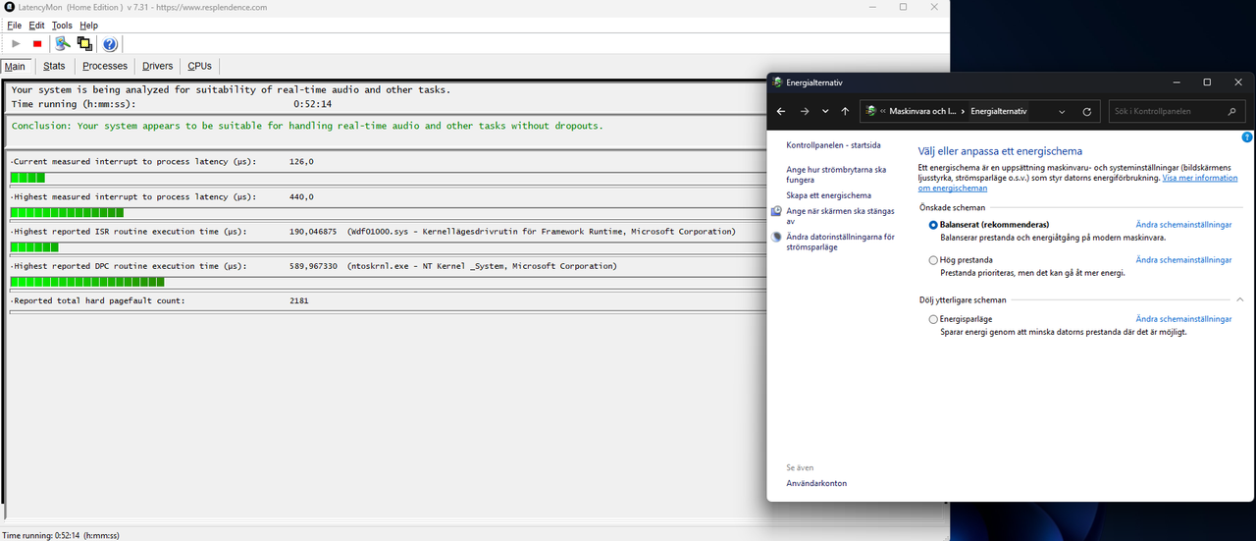Click the LatencyMon title bar app icon
Screen dimensions: 1256x541
coord(10,7)
